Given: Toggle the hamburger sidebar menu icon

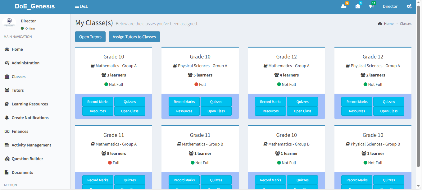Looking at the screenshot, I should (77, 6).
